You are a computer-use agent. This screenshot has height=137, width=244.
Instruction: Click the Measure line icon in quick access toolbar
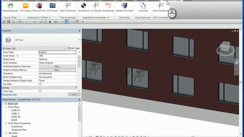pyautogui.click(x=41, y=22)
